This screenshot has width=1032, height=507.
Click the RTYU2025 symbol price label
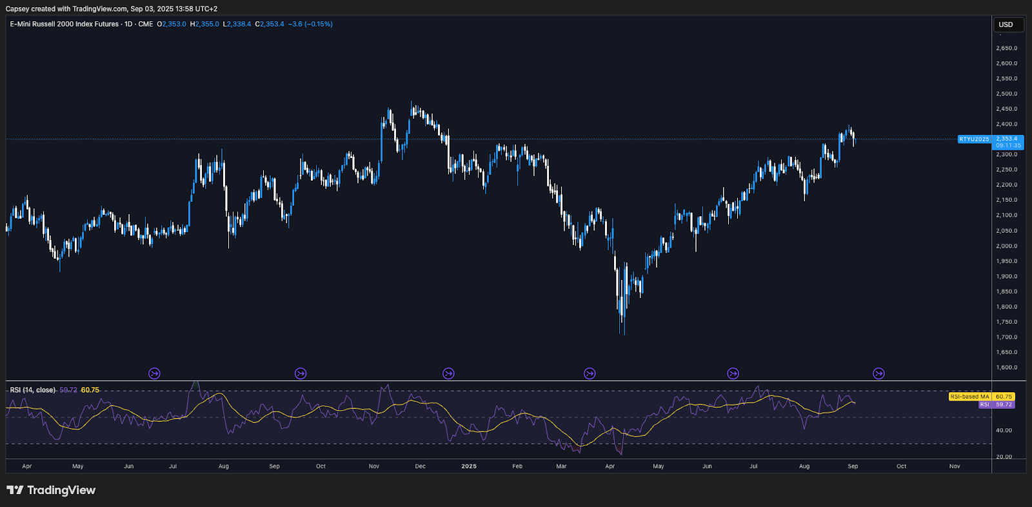click(x=973, y=139)
